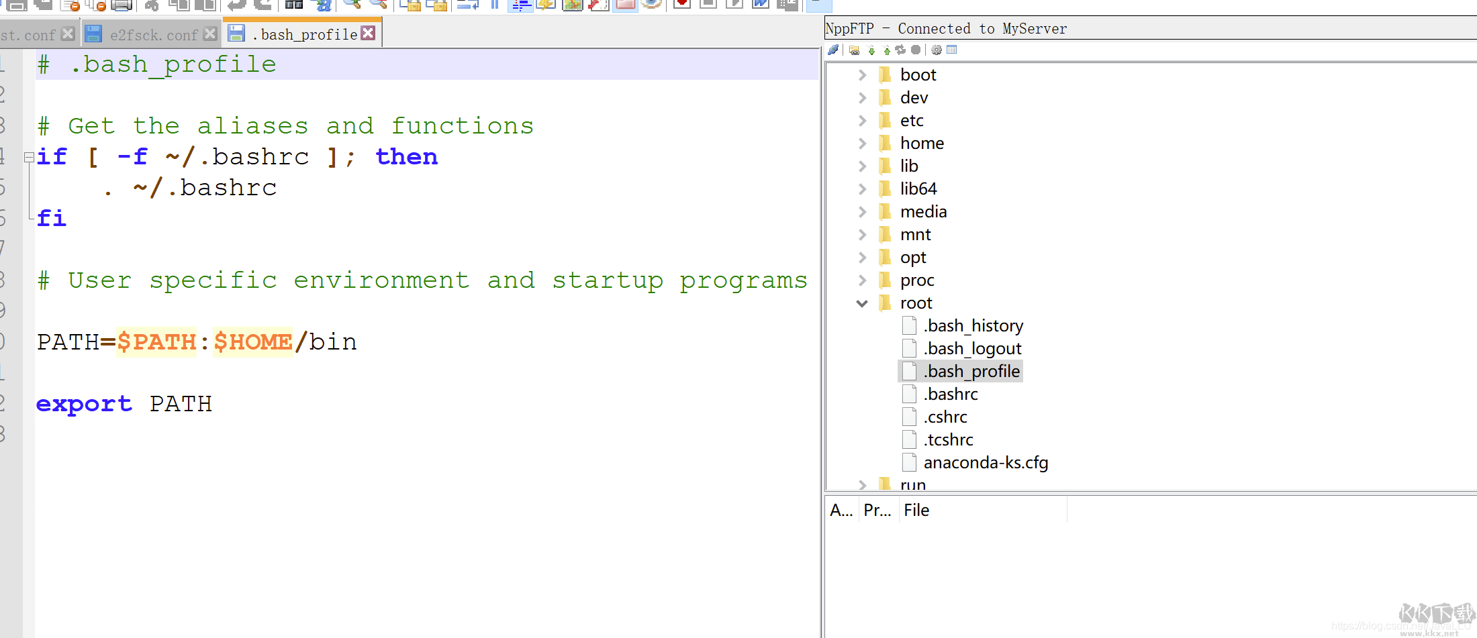
Task: Expand the etc folder chevron
Action: coord(863,121)
